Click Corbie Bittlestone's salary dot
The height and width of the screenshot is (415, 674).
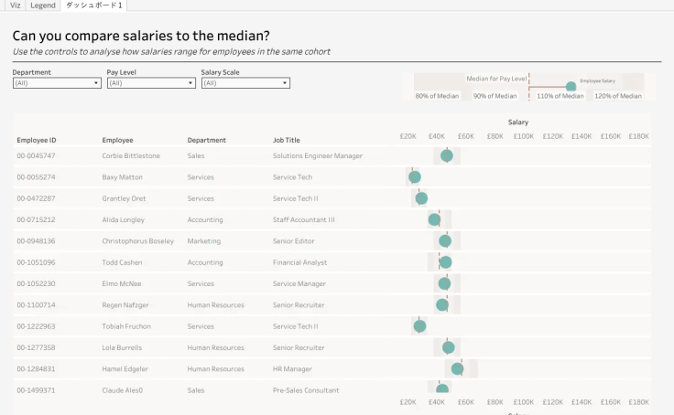tap(447, 155)
